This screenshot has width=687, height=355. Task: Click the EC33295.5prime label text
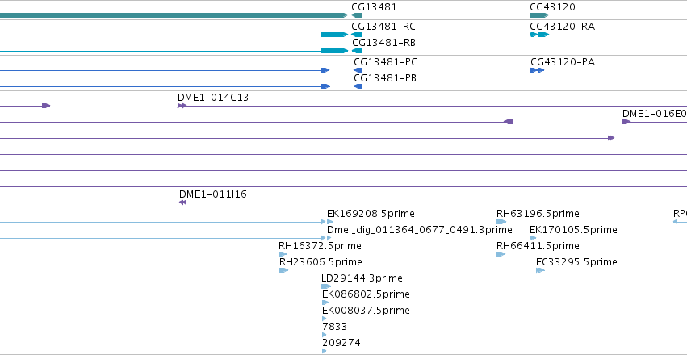(576, 261)
